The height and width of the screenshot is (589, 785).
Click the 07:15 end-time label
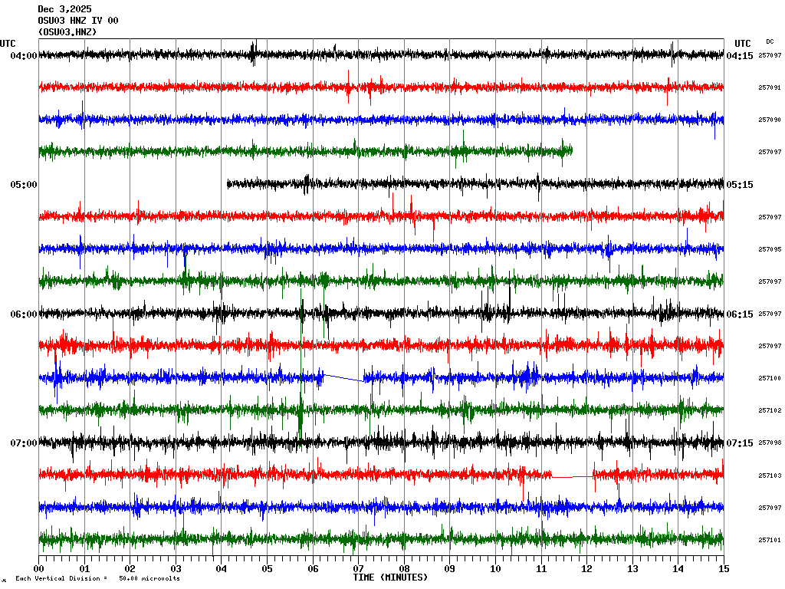click(x=740, y=443)
